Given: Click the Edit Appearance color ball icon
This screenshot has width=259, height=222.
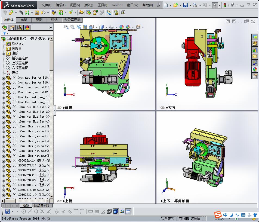Looking at the screenshot, I should pos(122,27).
